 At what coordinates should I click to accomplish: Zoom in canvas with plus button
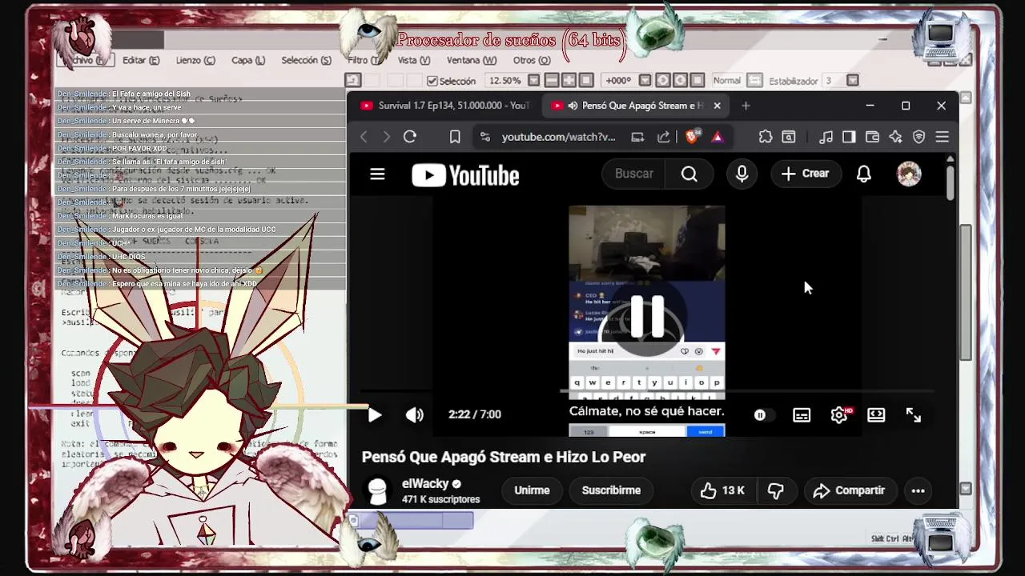[569, 81]
